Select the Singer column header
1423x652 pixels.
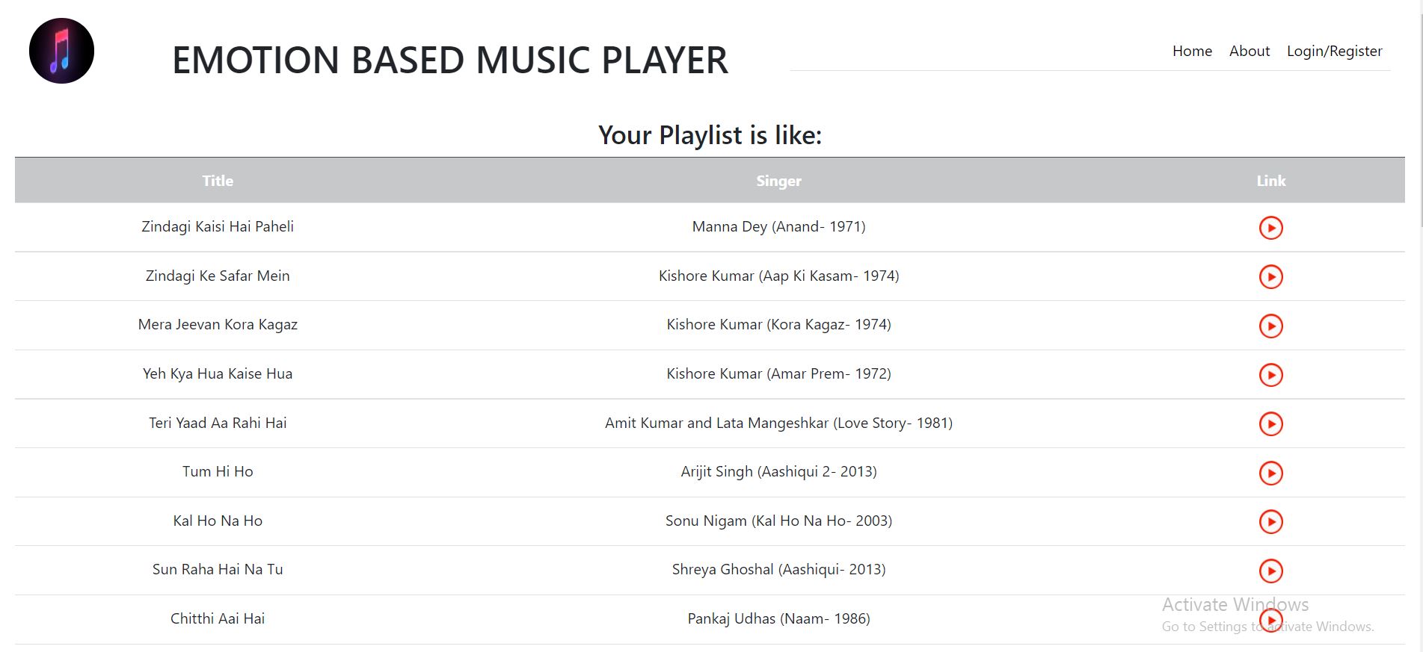(778, 180)
